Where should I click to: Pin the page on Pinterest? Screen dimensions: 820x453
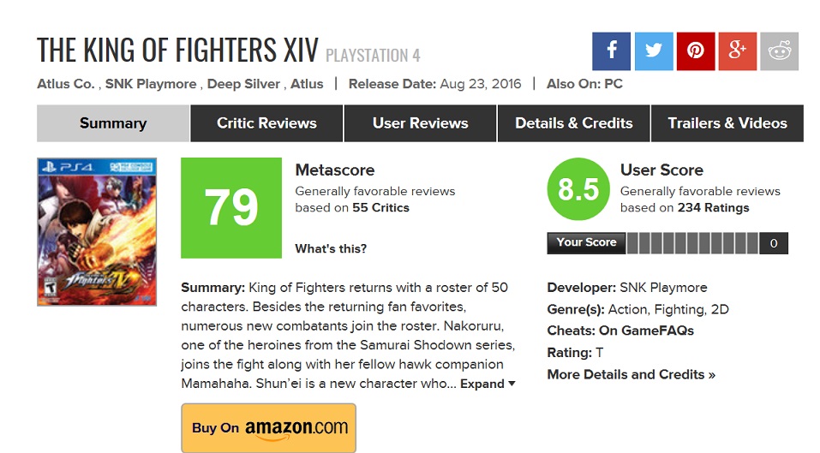coord(695,51)
